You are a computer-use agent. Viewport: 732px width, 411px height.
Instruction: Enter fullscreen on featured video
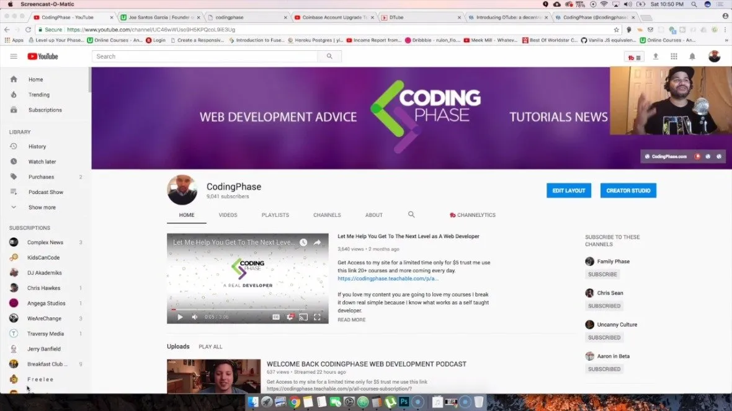click(x=317, y=317)
